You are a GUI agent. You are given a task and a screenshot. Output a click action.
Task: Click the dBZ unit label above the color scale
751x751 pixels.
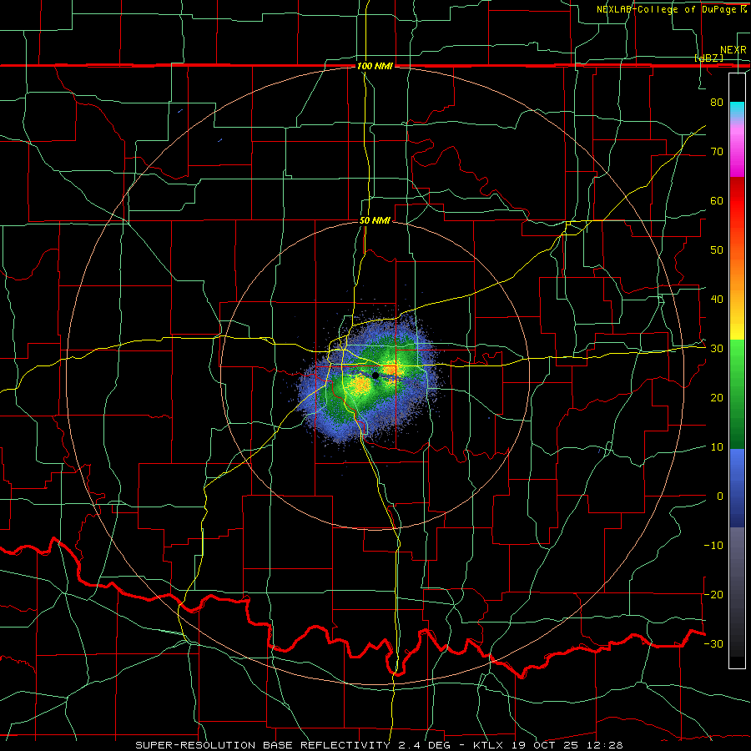pos(709,58)
